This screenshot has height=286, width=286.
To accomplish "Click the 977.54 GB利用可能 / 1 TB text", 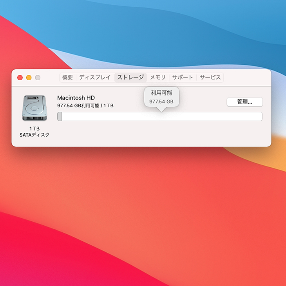I will pyautogui.click(x=85, y=106).
